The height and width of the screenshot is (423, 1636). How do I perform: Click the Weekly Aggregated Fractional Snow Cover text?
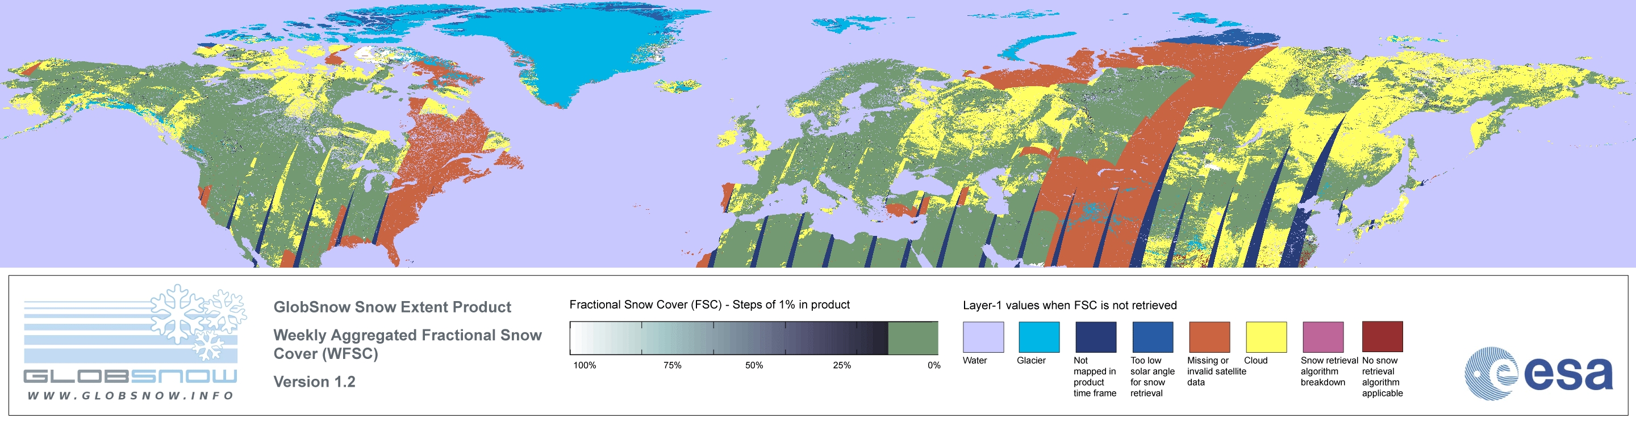tap(407, 344)
